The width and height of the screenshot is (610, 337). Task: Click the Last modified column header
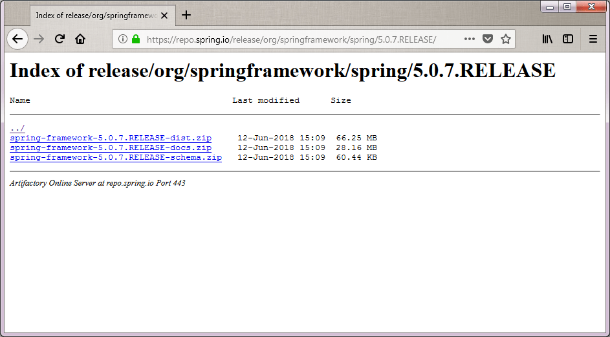coord(266,100)
